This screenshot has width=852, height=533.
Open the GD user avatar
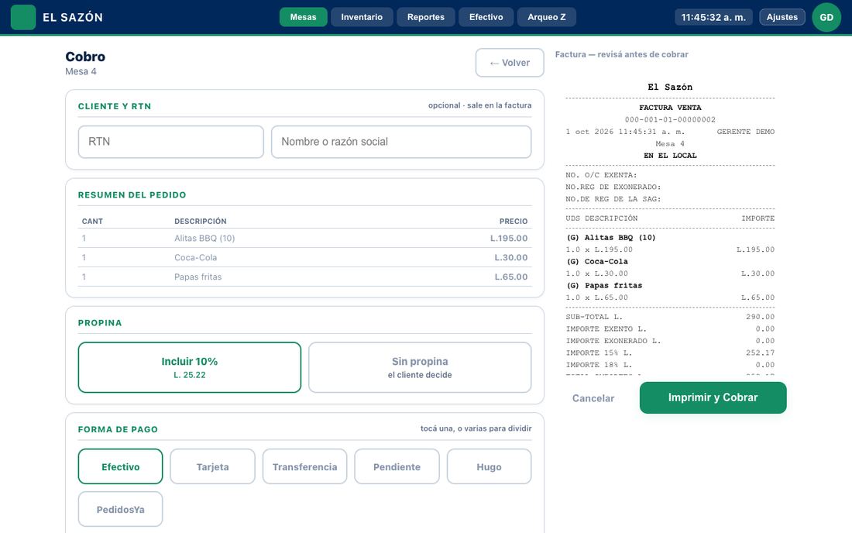point(826,17)
